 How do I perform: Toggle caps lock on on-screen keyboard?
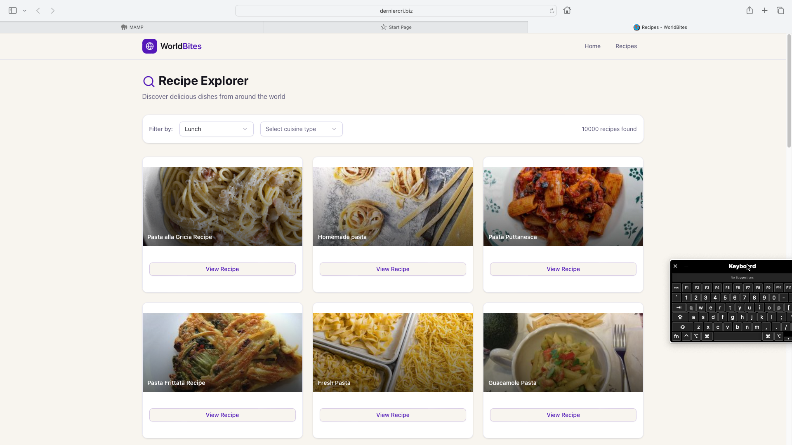point(680,317)
